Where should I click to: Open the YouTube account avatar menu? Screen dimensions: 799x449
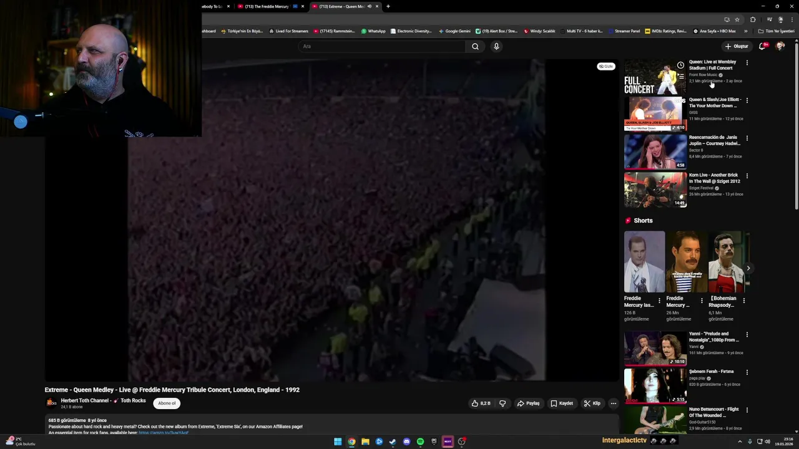coord(780,46)
